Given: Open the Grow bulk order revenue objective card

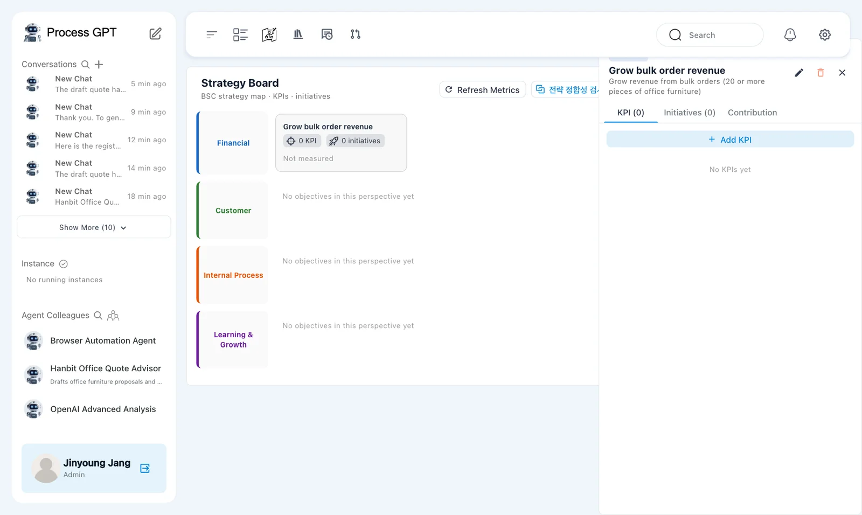Looking at the screenshot, I should [x=341, y=143].
